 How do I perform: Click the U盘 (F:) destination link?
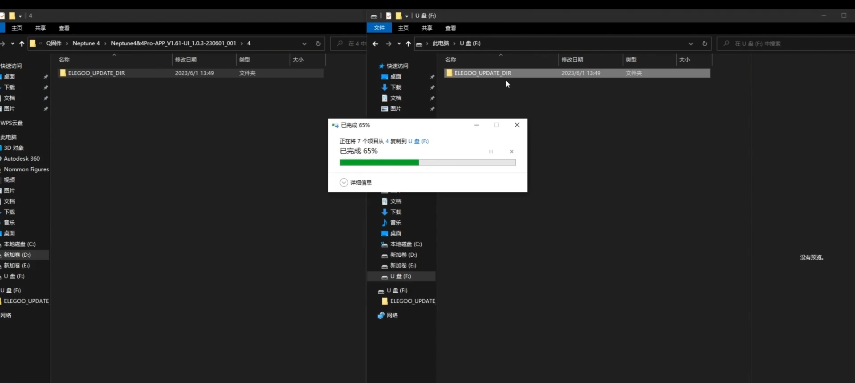[x=419, y=141]
